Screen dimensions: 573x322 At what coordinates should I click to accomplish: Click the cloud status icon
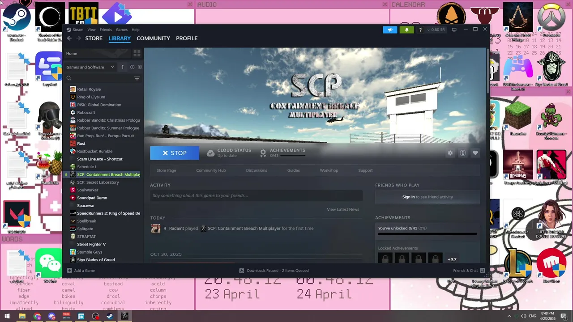(x=210, y=153)
